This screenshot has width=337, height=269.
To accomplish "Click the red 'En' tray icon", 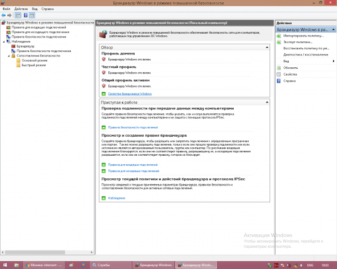I will tap(276, 265).
